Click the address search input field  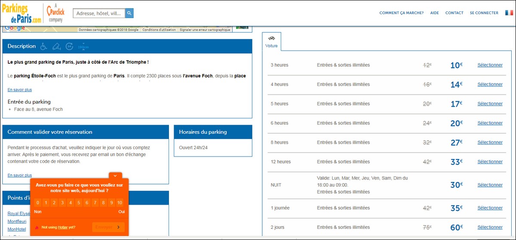click(99, 13)
